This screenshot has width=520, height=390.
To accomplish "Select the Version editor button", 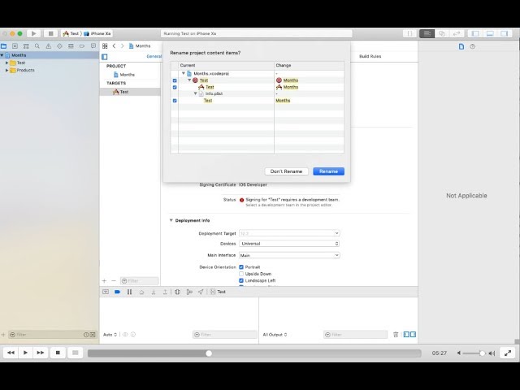I will (457, 33).
